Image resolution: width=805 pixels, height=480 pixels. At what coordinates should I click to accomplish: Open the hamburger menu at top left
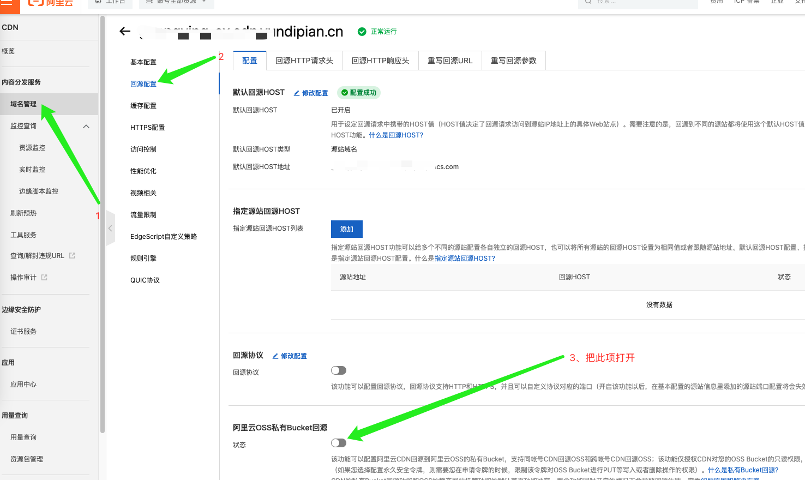(7, 3)
